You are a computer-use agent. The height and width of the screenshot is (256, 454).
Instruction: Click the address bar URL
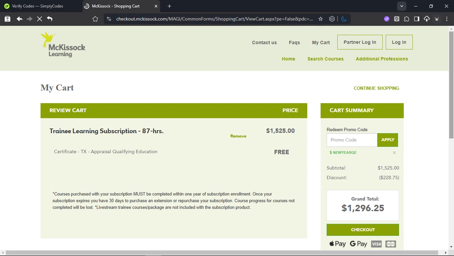tap(214, 19)
